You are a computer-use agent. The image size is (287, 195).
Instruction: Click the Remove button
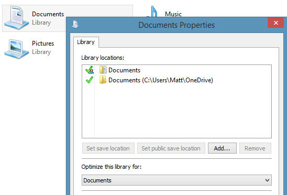[x=255, y=148]
